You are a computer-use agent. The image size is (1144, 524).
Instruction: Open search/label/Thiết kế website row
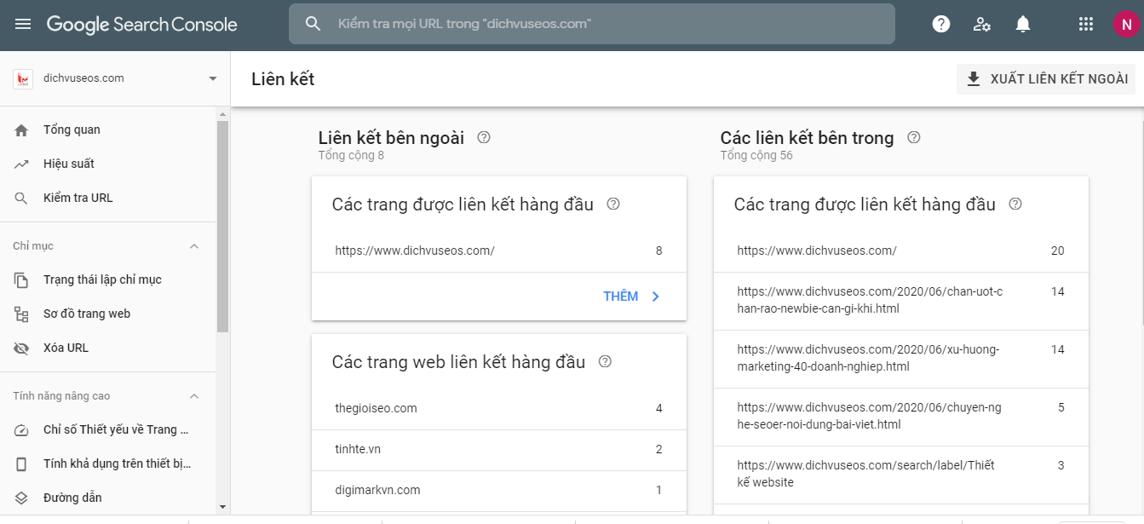coord(901,475)
